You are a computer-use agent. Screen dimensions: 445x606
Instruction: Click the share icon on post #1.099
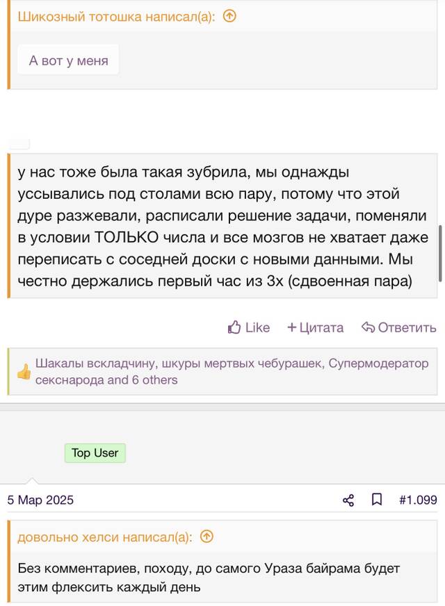point(348,500)
